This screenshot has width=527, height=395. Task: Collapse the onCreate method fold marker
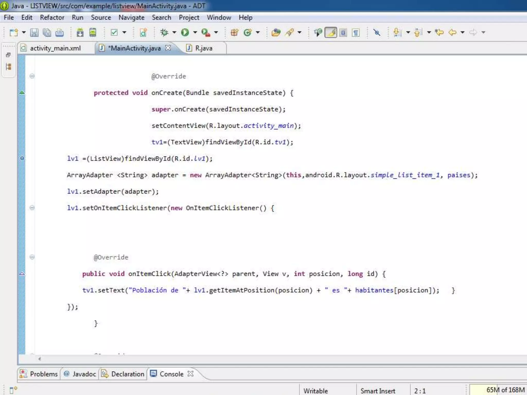pos(32,76)
